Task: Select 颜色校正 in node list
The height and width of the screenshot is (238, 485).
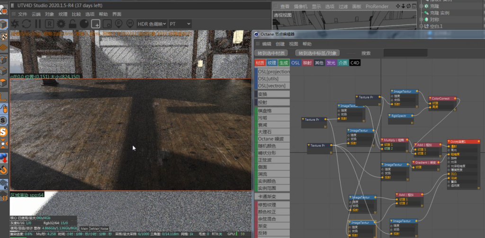Action: pyautogui.click(x=272, y=212)
